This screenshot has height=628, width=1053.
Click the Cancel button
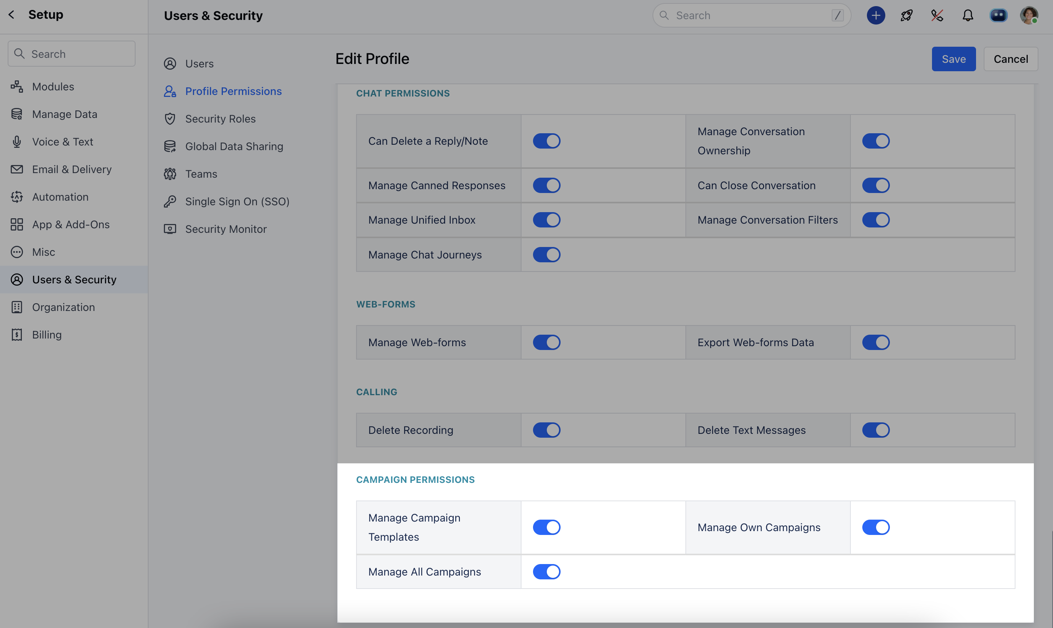pos(1010,59)
